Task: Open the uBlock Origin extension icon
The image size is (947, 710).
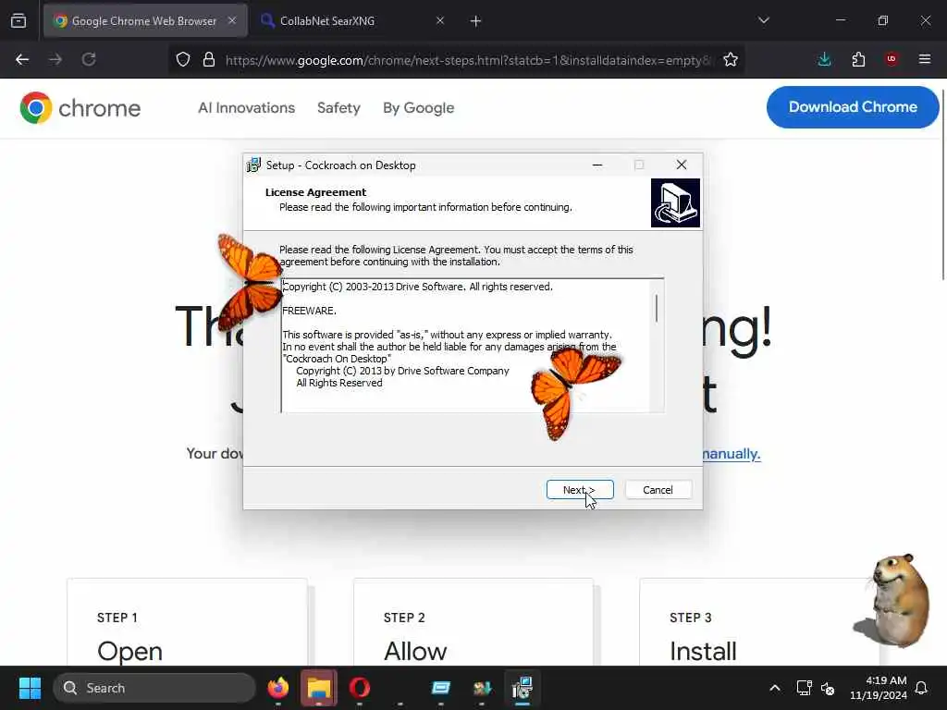Action: (892, 59)
